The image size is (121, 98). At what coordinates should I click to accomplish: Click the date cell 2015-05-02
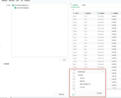101,37
